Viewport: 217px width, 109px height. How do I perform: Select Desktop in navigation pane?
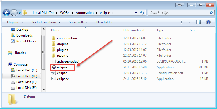pyautogui.click(x=22, y=29)
